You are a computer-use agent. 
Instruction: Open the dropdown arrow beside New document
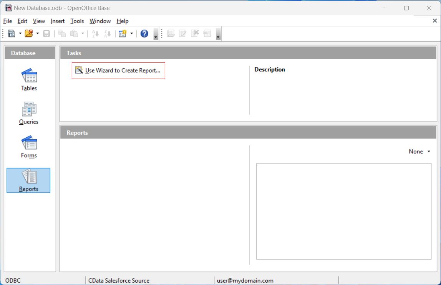tap(20, 34)
